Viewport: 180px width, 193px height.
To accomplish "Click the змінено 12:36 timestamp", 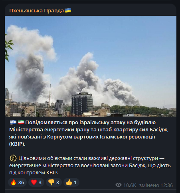I will click(156, 185).
